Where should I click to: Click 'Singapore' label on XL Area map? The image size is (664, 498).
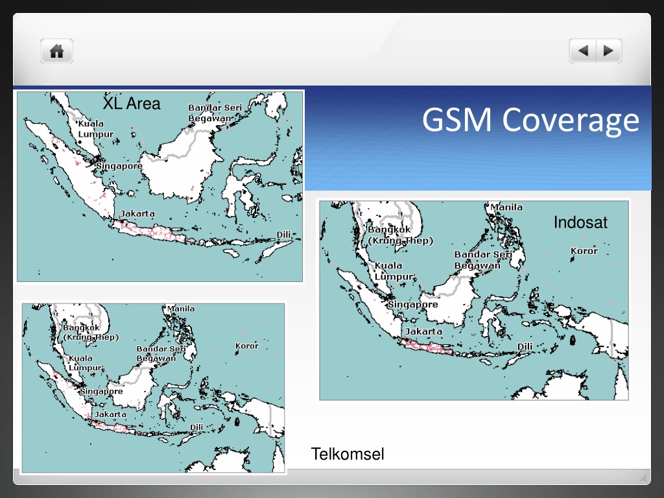coord(119,165)
